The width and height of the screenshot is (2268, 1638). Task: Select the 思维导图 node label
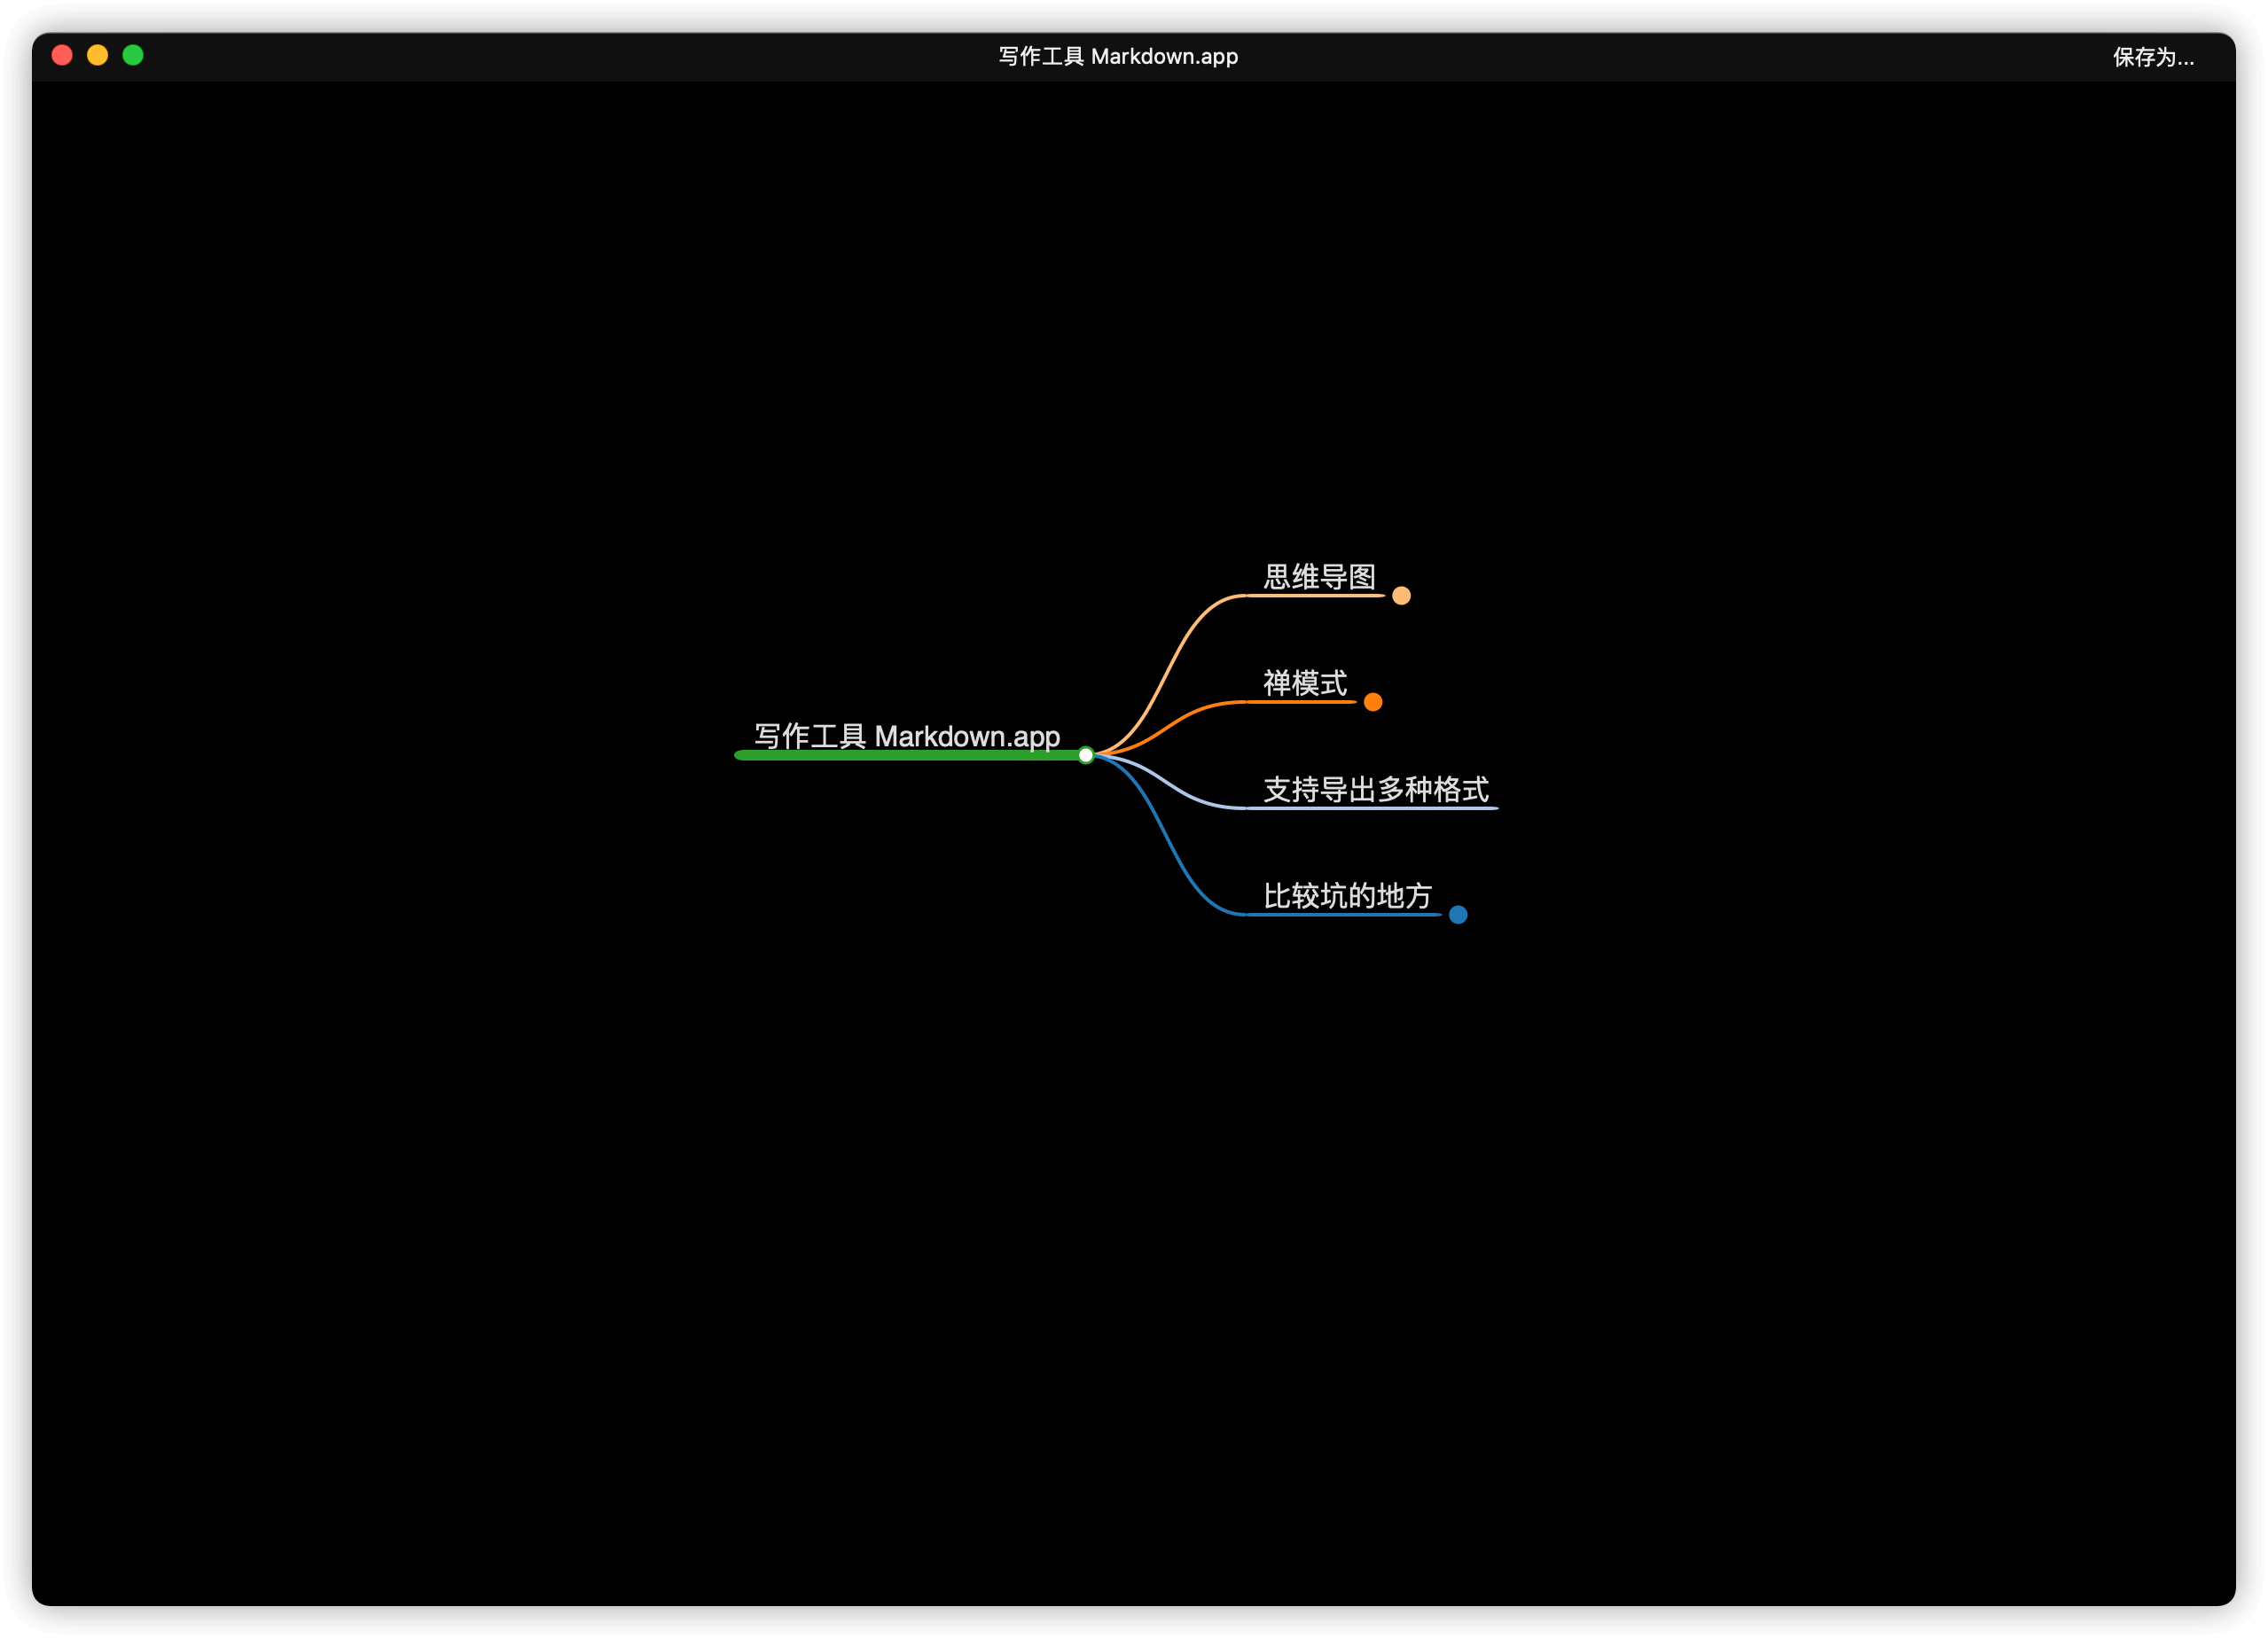[1319, 577]
